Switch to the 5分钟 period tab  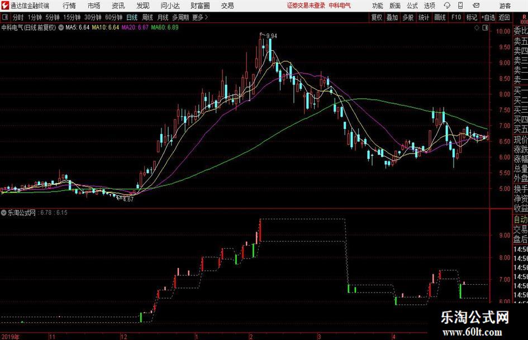(x=52, y=17)
